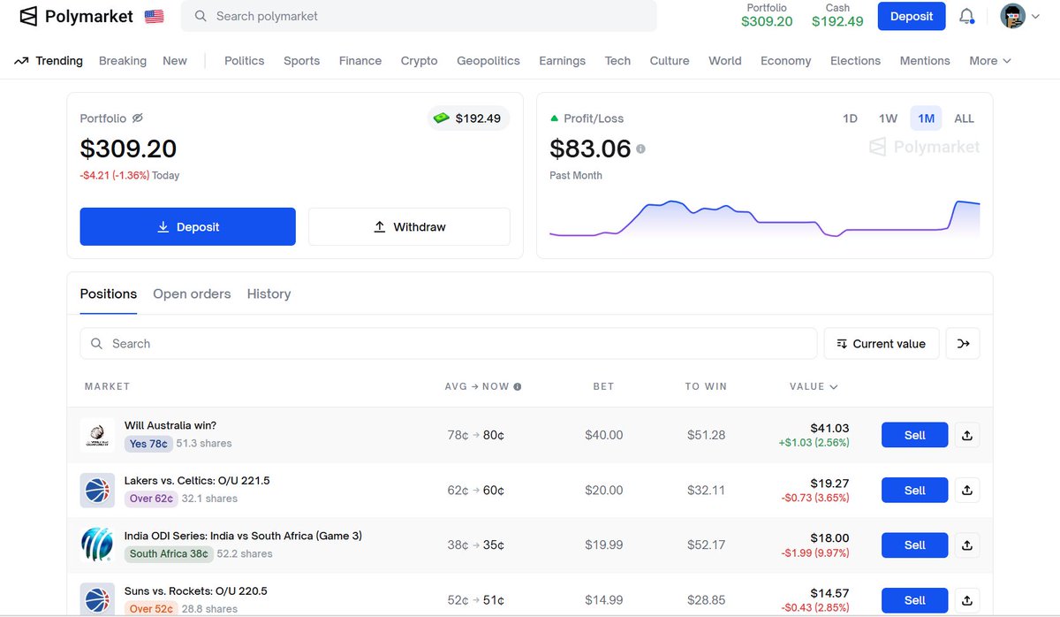Open Current value sort dropdown
Screen dimensions: 1060x617
pyautogui.click(x=882, y=343)
